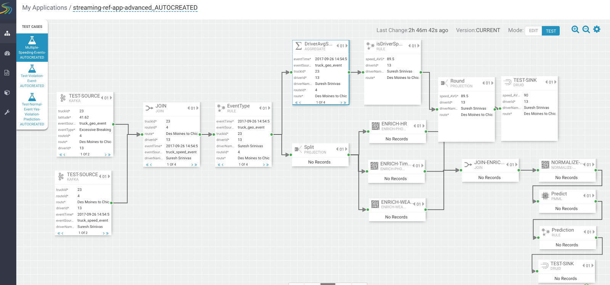Click Druid icon on TEST-SINK with No Records
This screenshot has width=610, height=285.
coord(544,266)
